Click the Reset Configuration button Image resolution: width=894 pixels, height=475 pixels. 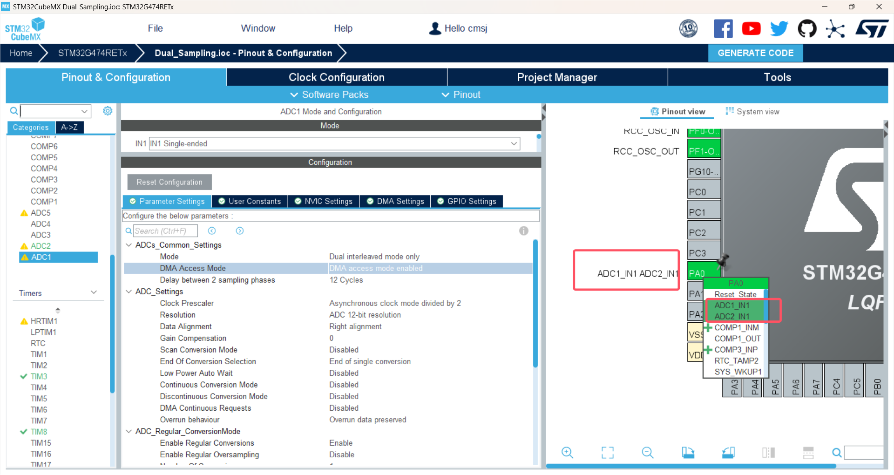click(x=169, y=182)
